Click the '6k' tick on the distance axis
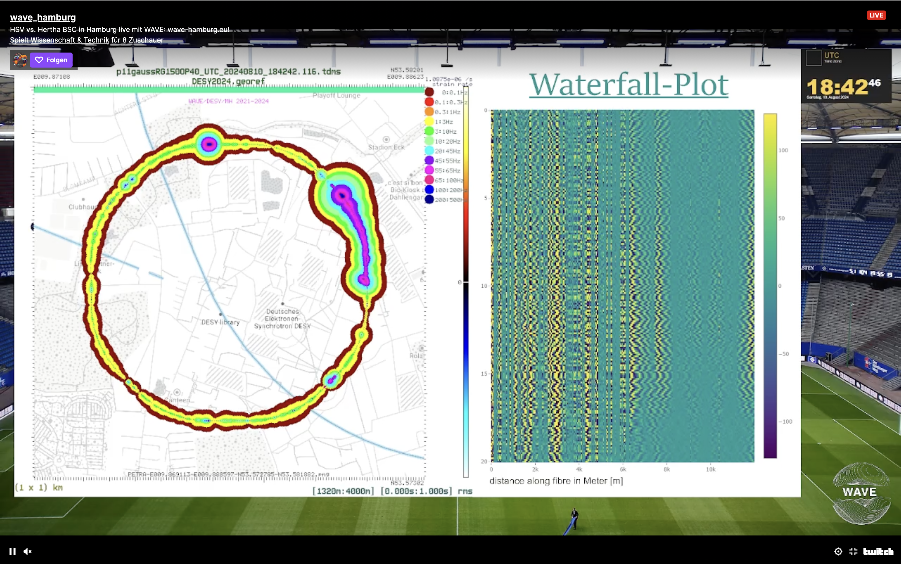Image resolution: width=901 pixels, height=564 pixels. tap(623, 469)
